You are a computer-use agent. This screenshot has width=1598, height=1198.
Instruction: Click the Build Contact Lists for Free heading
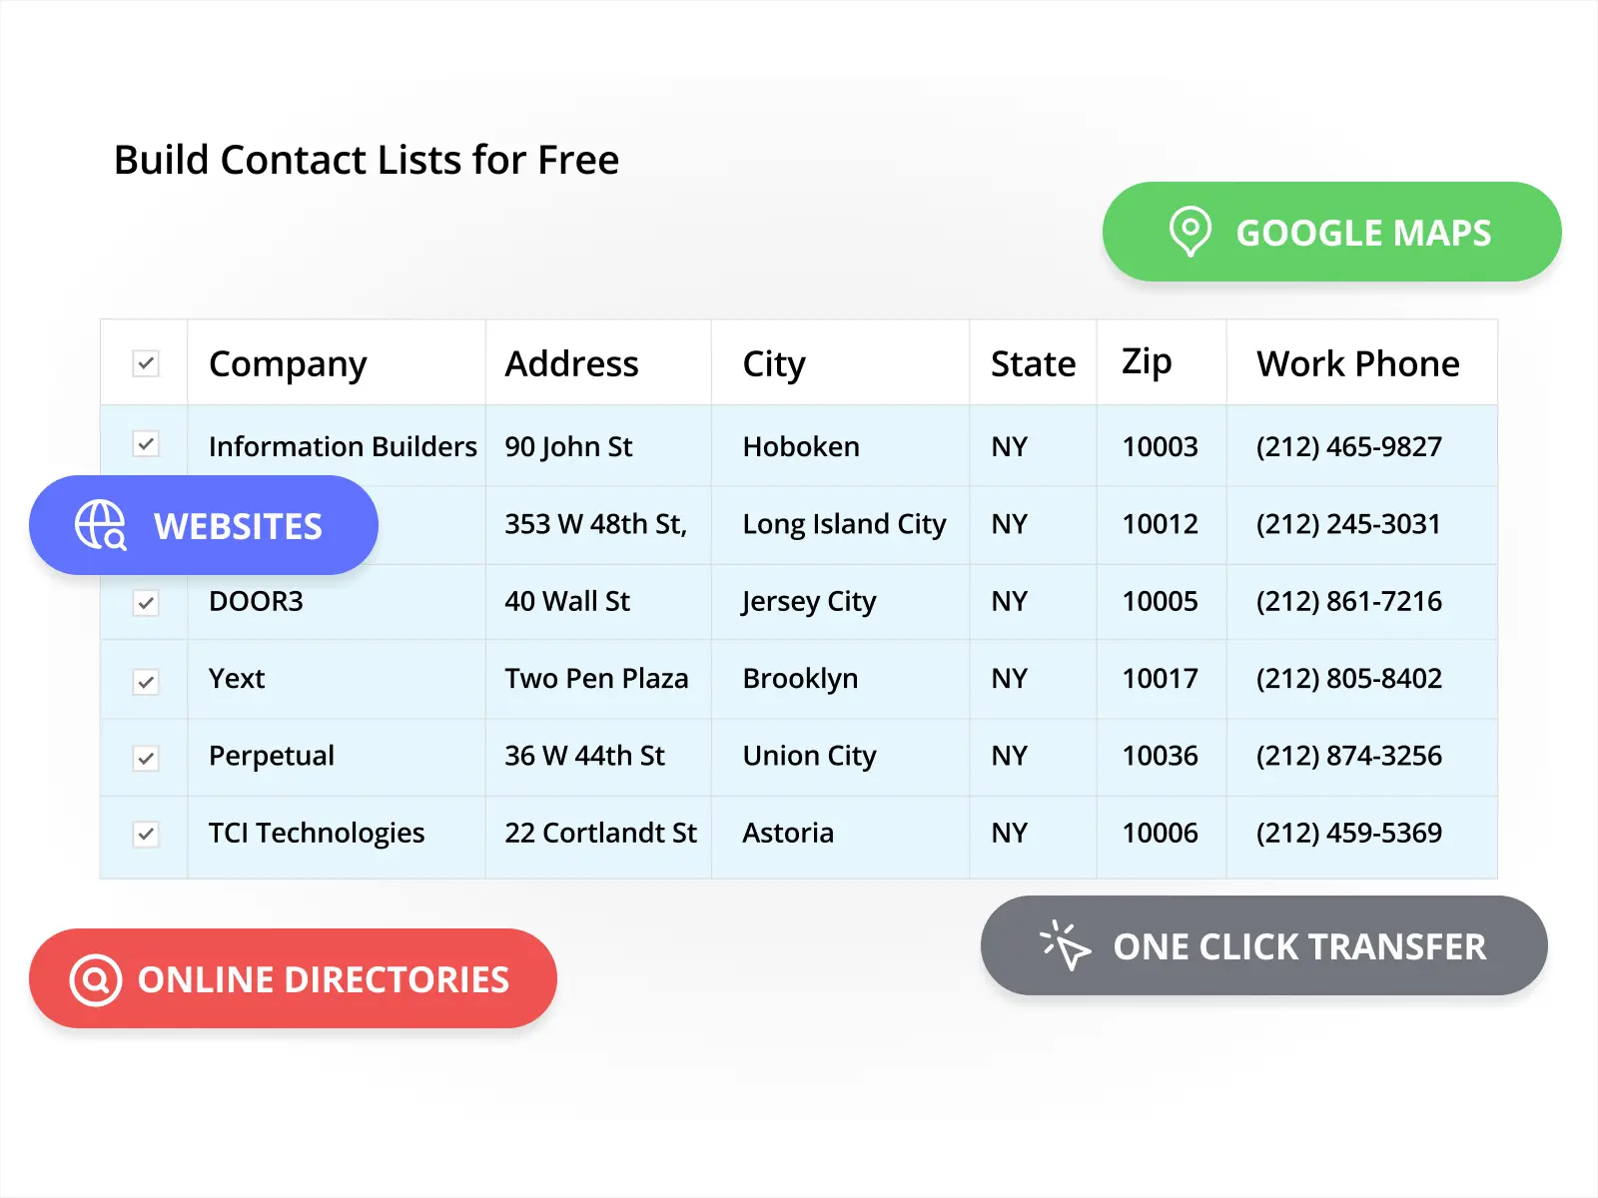[367, 160]
